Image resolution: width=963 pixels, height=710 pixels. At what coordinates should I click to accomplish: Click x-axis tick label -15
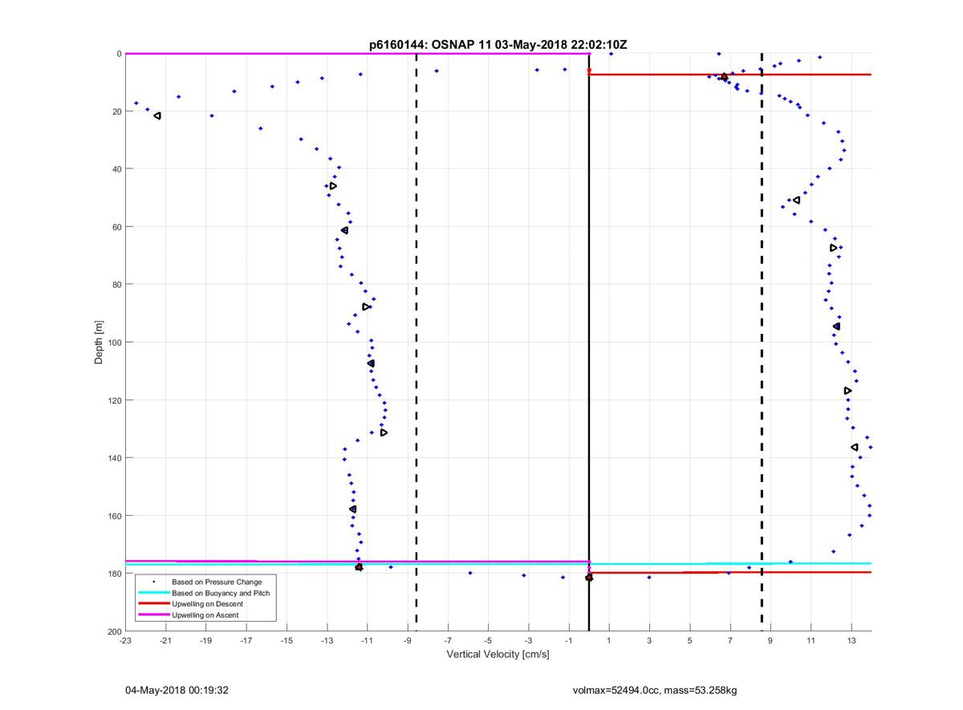[286, 641]
